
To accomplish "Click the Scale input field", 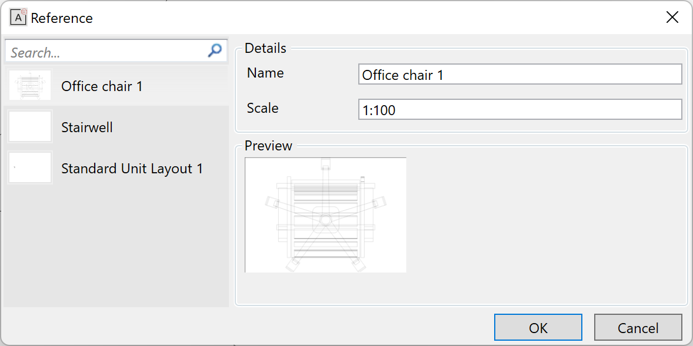I will pyautogui.click(x=519, y=109).
